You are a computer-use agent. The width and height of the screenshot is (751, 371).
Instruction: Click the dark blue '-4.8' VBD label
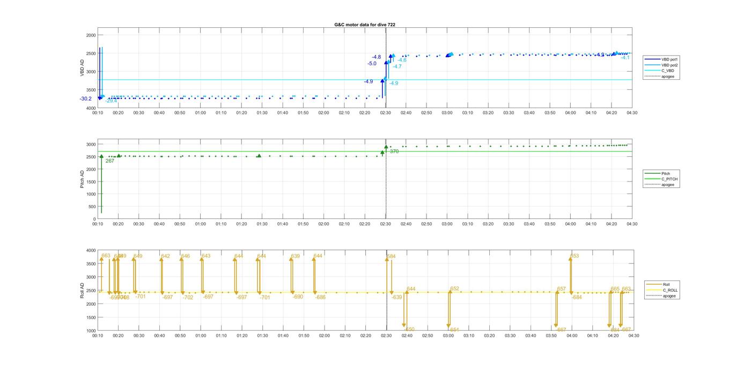point(376,57)
